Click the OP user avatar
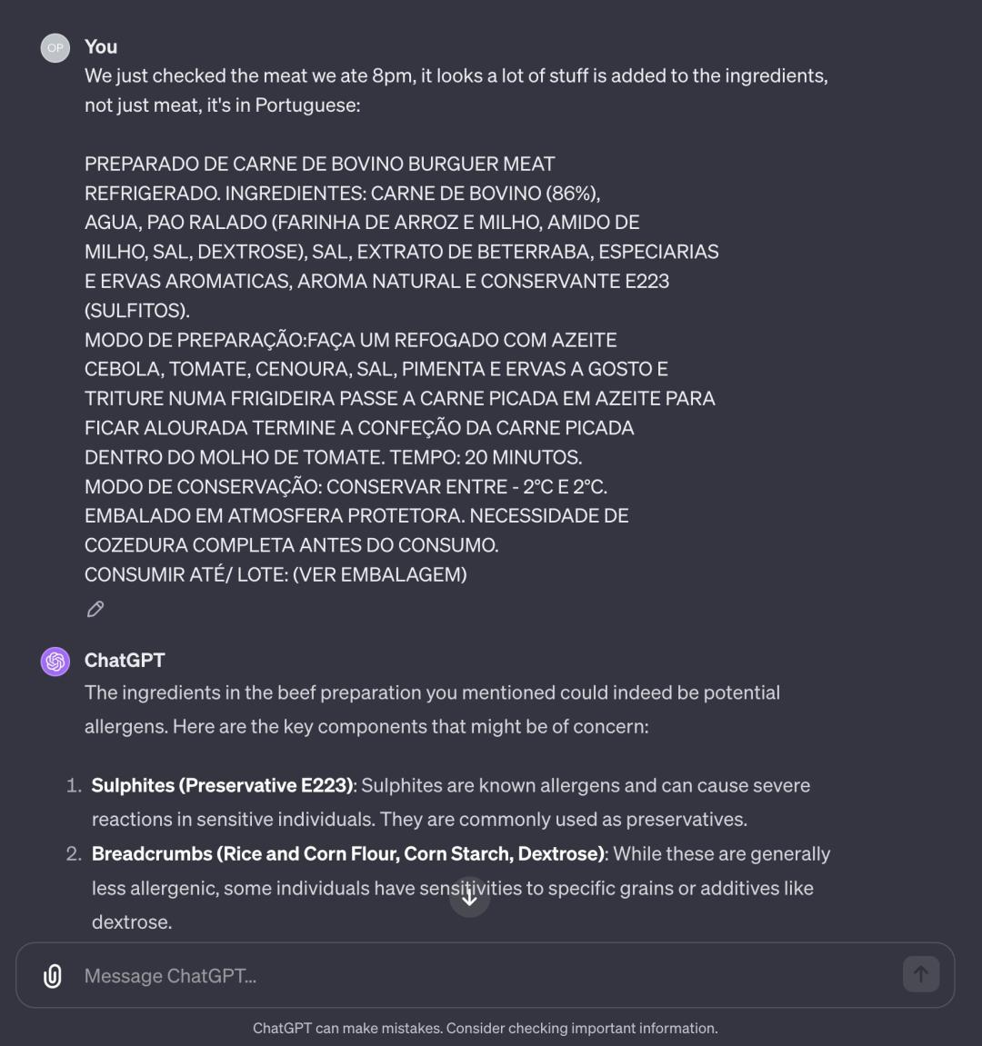This screenshot has height=1046, width=982. click(x=55, y=48)
